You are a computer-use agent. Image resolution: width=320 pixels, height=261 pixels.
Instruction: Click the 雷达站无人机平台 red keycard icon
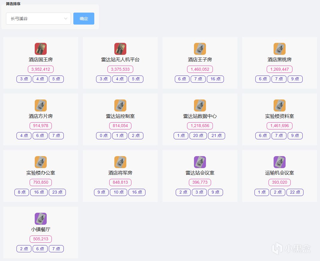(120, 49)
